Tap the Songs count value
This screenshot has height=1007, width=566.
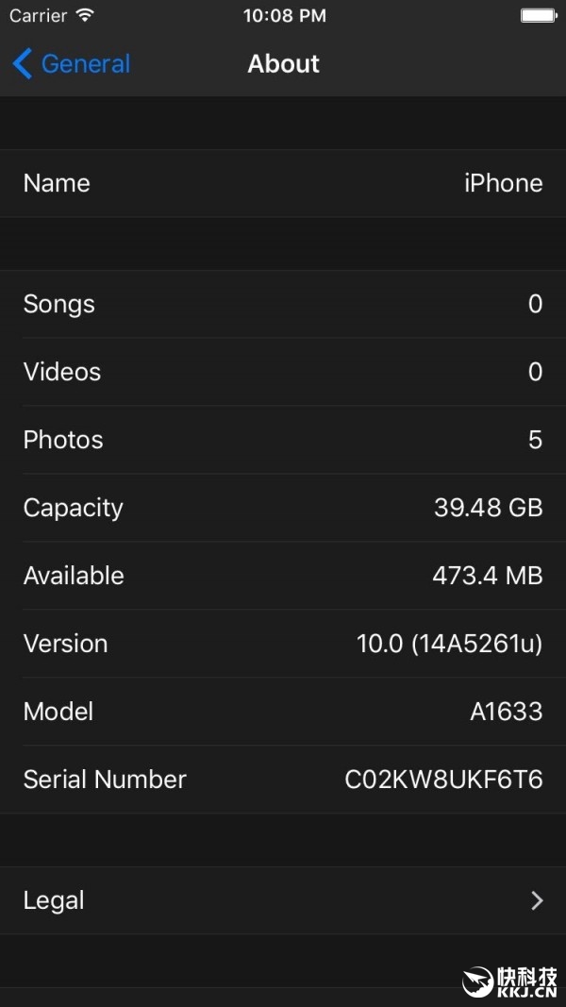(535, 304)
